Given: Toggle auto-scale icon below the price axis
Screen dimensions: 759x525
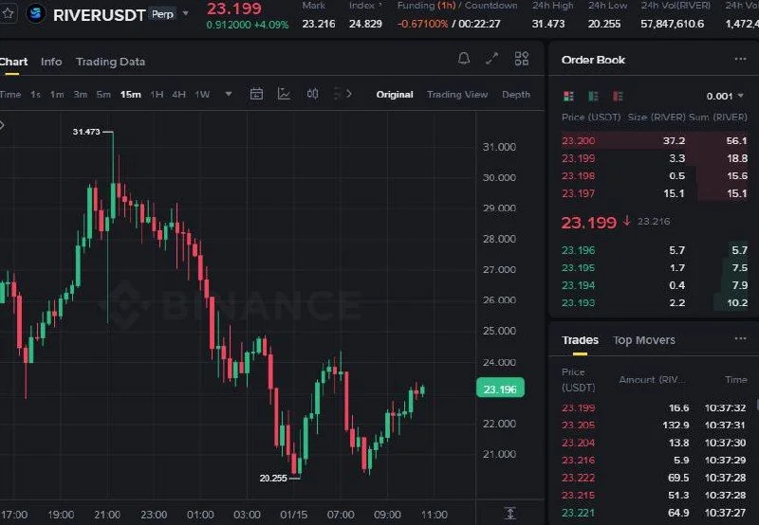Looking at the screenshot, I should click(509, 513).
